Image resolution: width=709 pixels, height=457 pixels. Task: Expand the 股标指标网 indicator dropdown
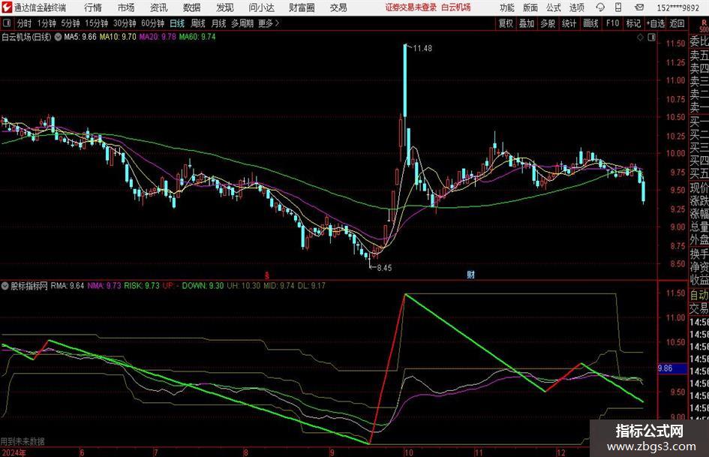click(x=5, y=285)
